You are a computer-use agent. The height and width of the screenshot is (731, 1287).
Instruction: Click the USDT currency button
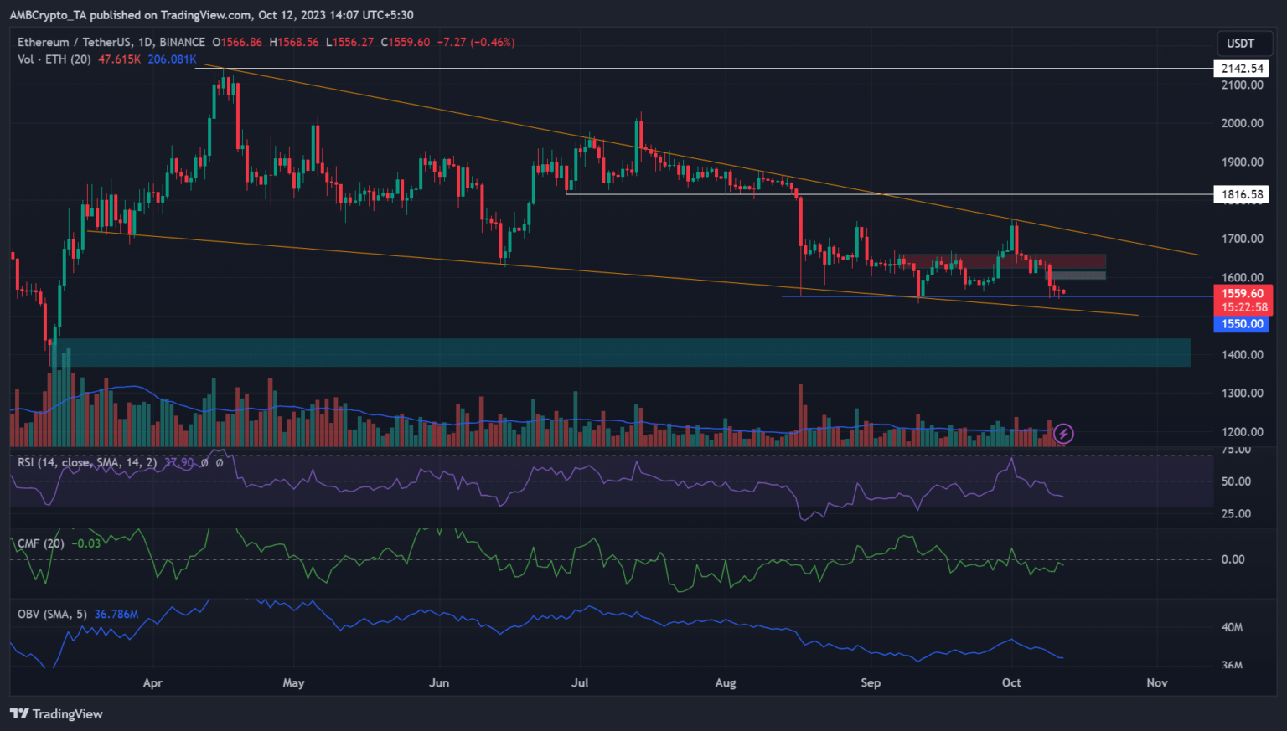coord(1243,43)
